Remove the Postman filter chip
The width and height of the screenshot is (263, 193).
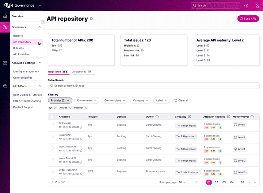coord(86,108)
